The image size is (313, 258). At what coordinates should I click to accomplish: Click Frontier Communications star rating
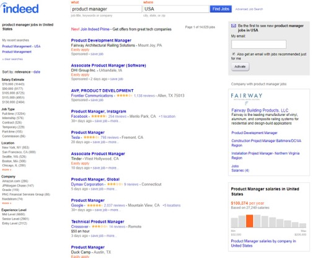pyautogui.click(x=124, y=96)
